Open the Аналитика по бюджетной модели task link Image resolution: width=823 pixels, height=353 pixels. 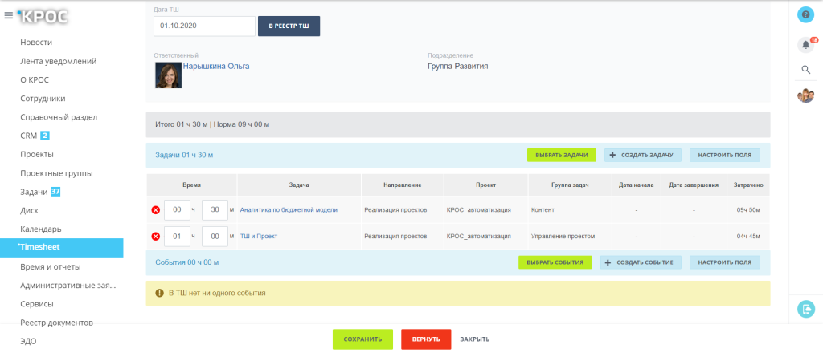coord(289,210)
